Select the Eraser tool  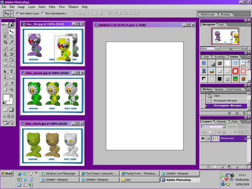(5, 60)
